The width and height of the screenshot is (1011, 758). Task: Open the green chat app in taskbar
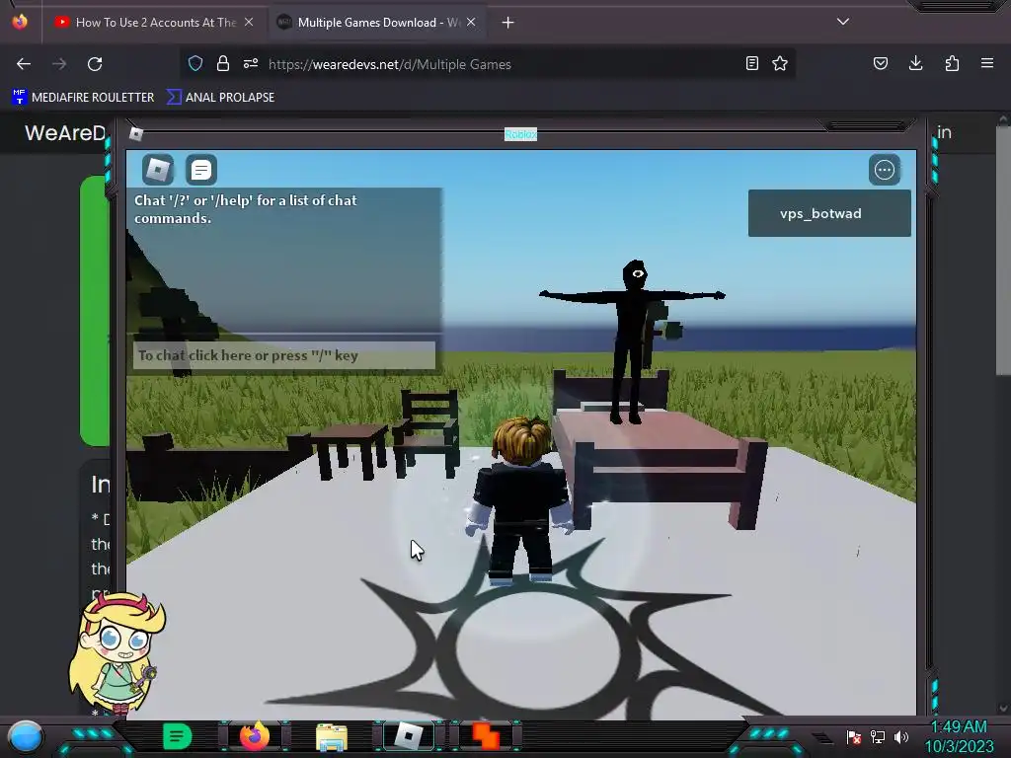[177, 736]
